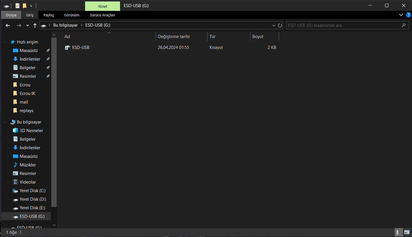Select the ESD-USB shortcut file icon

pyautogui.click(x=68, y=47)
